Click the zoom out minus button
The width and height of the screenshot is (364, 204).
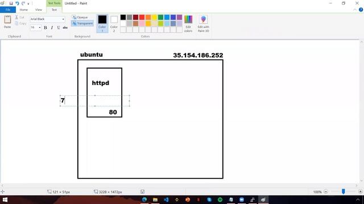click(326, 192)
